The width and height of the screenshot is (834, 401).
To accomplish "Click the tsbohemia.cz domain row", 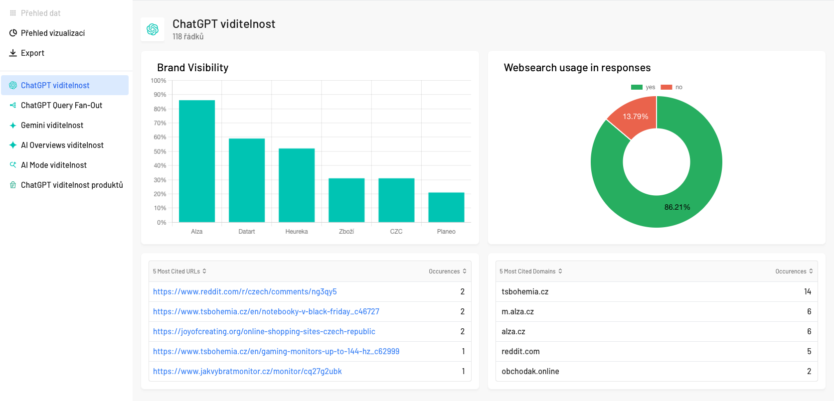I will [x=525, y=291].
